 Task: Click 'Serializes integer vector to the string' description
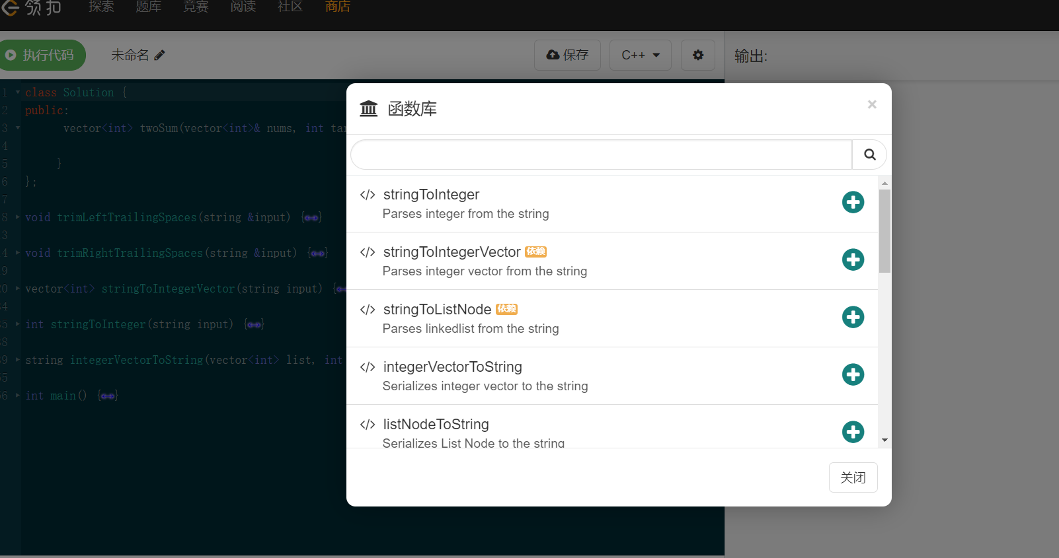[485, 386]
